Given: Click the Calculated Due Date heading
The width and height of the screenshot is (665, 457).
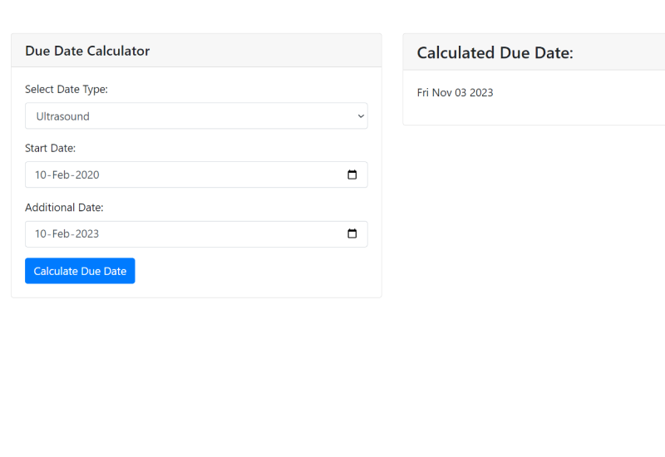Looking at the screenshot, I should tap(495, 53).
